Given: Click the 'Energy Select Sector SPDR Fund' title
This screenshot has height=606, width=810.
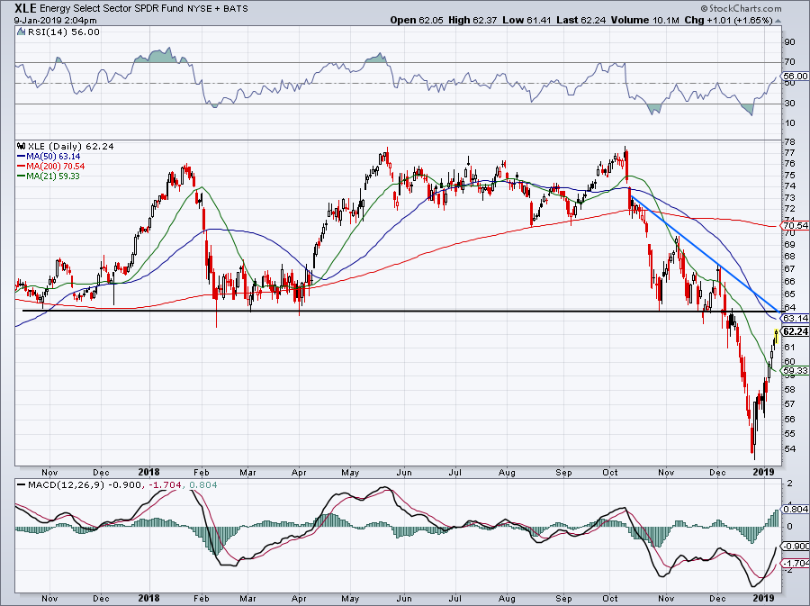Looking at the screenshot, I should coord(112,9).
